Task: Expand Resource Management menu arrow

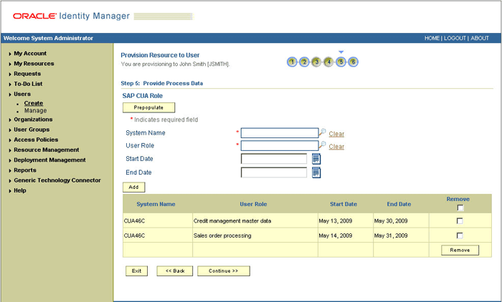Action: 10,150
